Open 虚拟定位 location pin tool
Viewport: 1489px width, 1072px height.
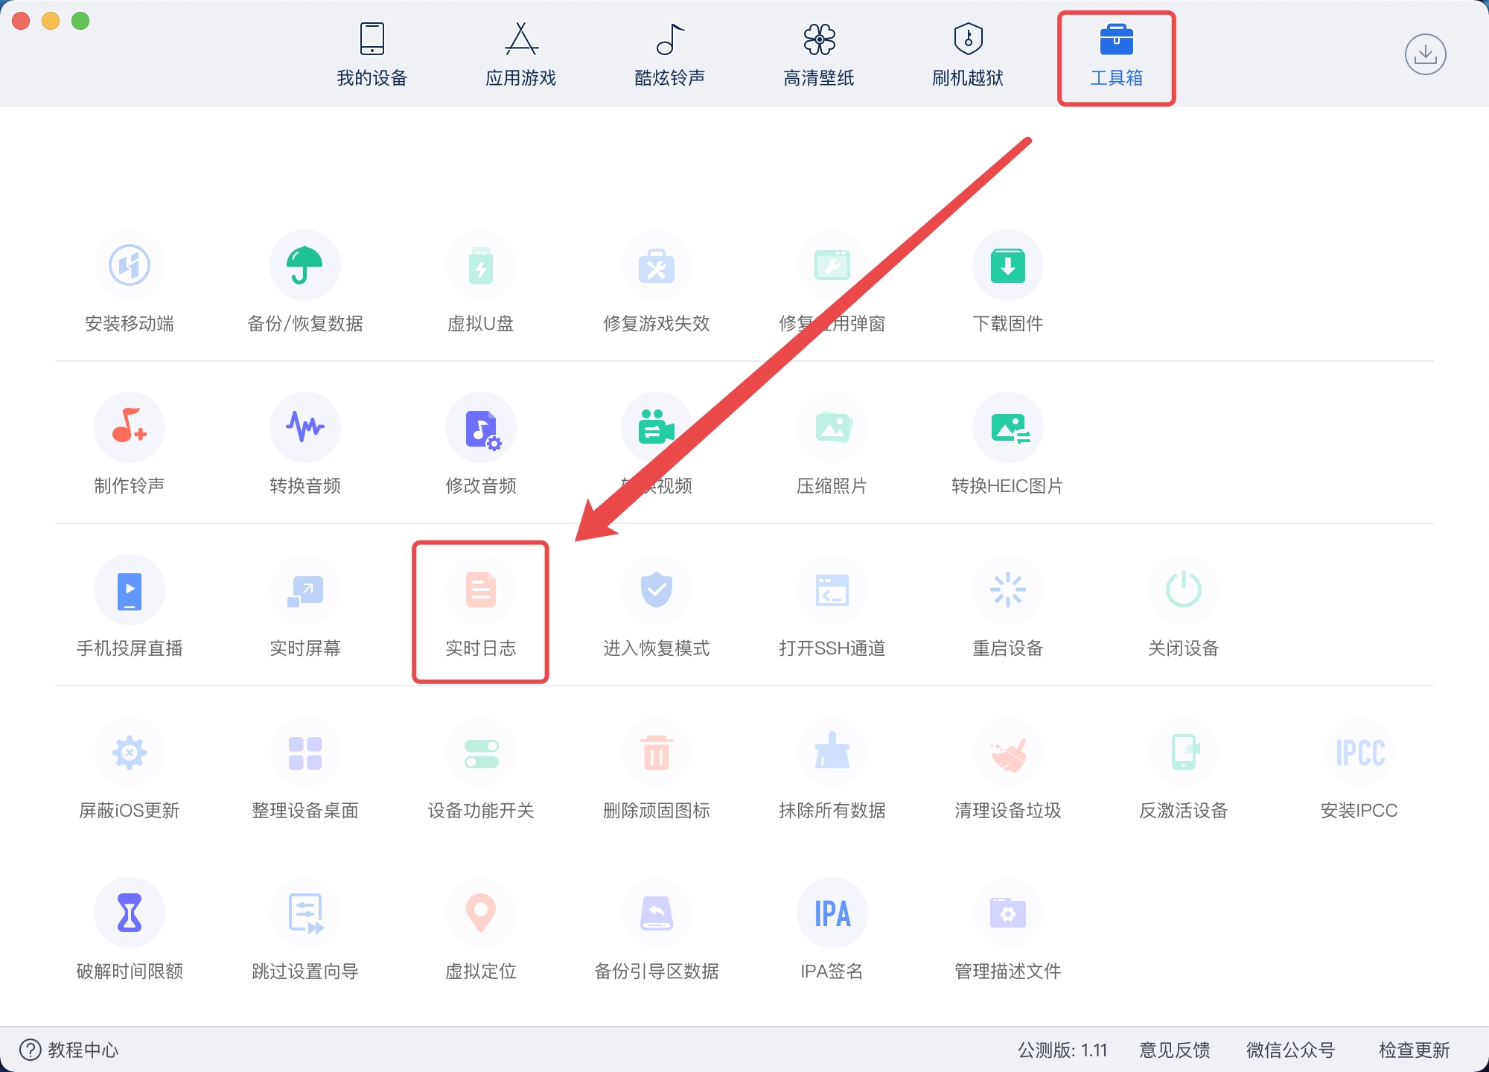[480, 913]
